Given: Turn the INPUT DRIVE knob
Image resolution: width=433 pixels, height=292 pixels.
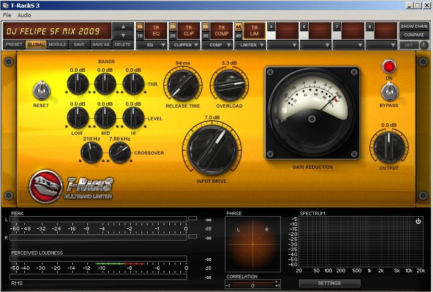Looking at the screenshot, I should [211, 148].
